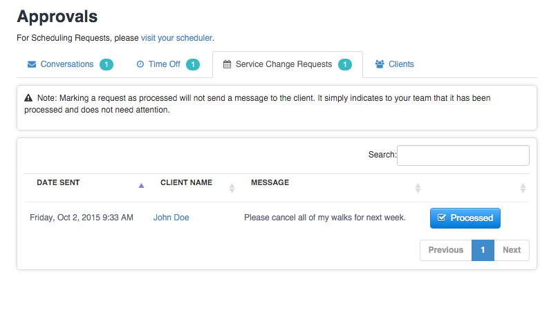558x326 pixels.
Task: Sort by Date Sent column arrow
Action: pyautogui.click(x=141, y=186)
